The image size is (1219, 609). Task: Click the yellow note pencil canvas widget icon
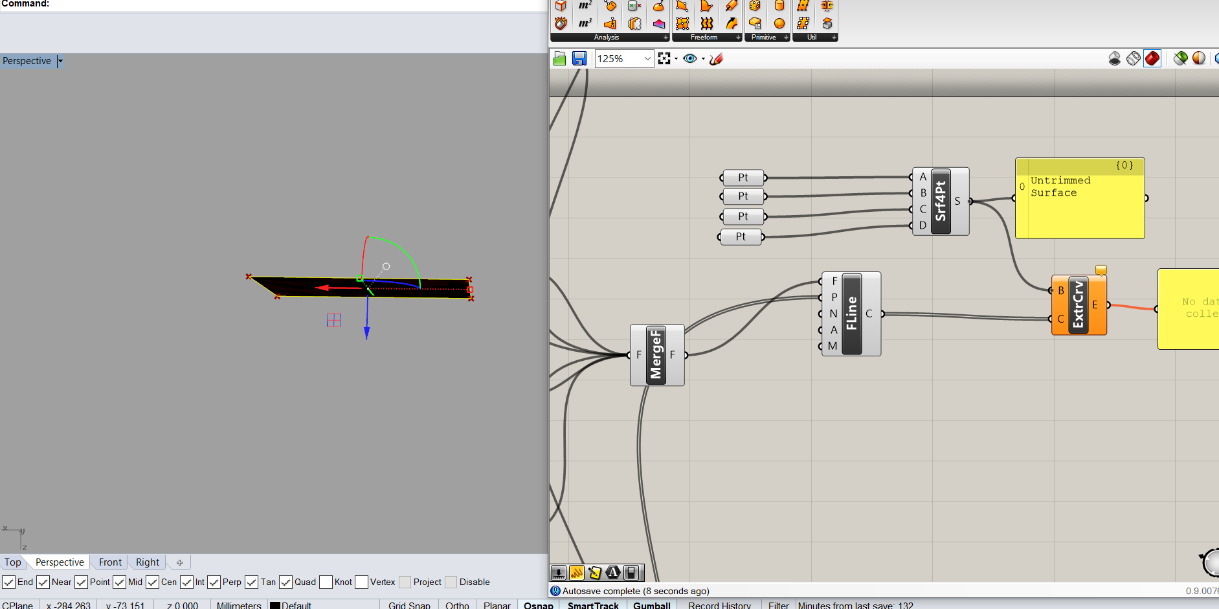tap(595, 573)
